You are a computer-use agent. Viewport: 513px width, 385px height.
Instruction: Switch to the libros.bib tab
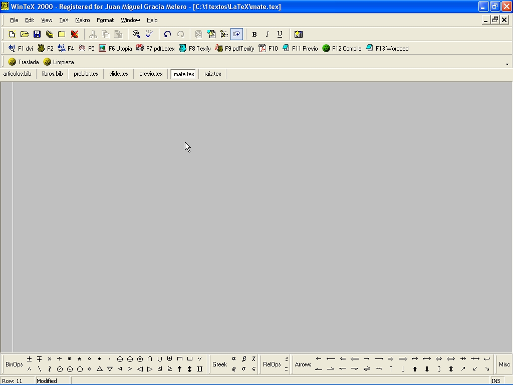point(52,74)
